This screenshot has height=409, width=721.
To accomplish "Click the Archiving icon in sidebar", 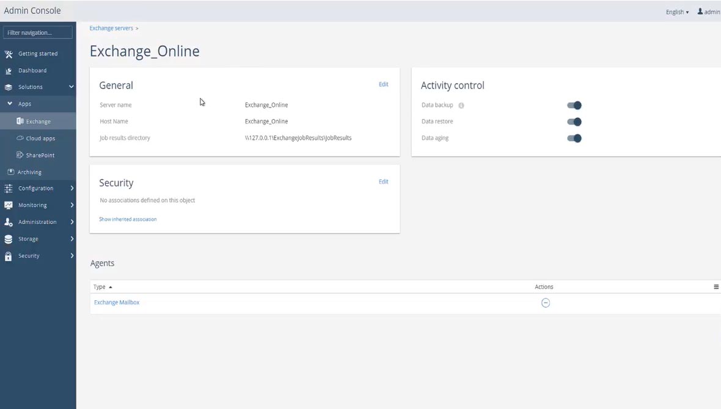I will 10,172.
